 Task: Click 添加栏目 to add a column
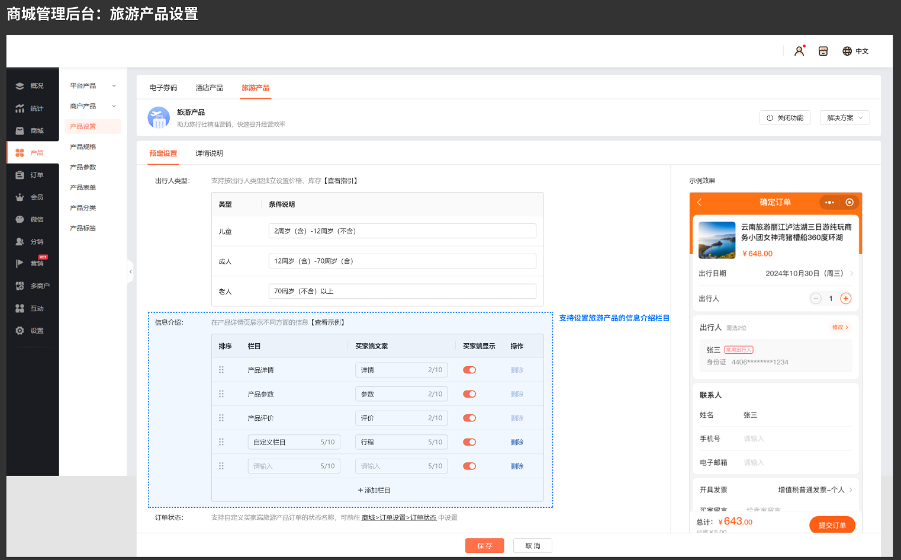tap(374, 490)
